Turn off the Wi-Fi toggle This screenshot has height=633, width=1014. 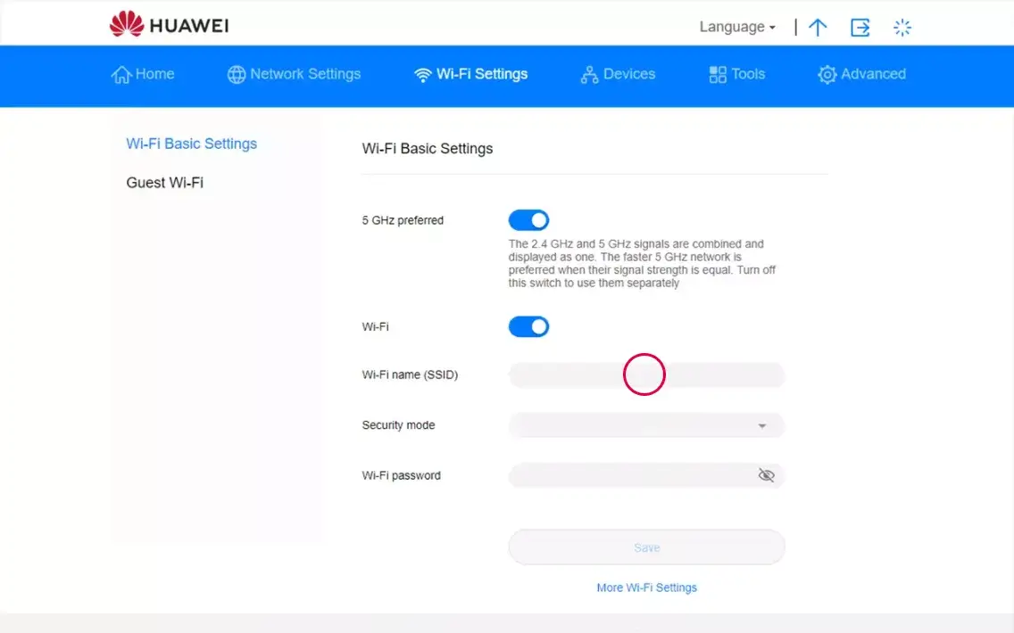pos(528,327)
